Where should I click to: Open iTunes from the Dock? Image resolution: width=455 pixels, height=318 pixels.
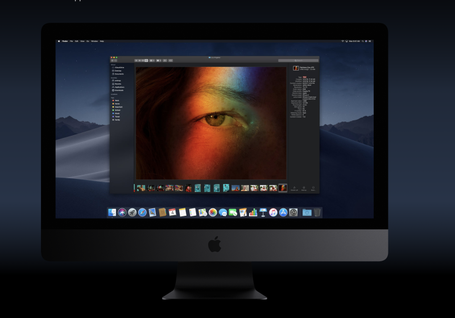[273, 212]
